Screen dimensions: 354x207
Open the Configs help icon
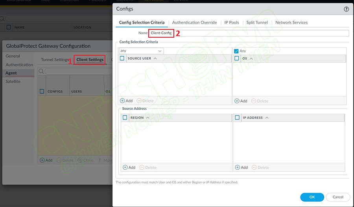[346, 9]
